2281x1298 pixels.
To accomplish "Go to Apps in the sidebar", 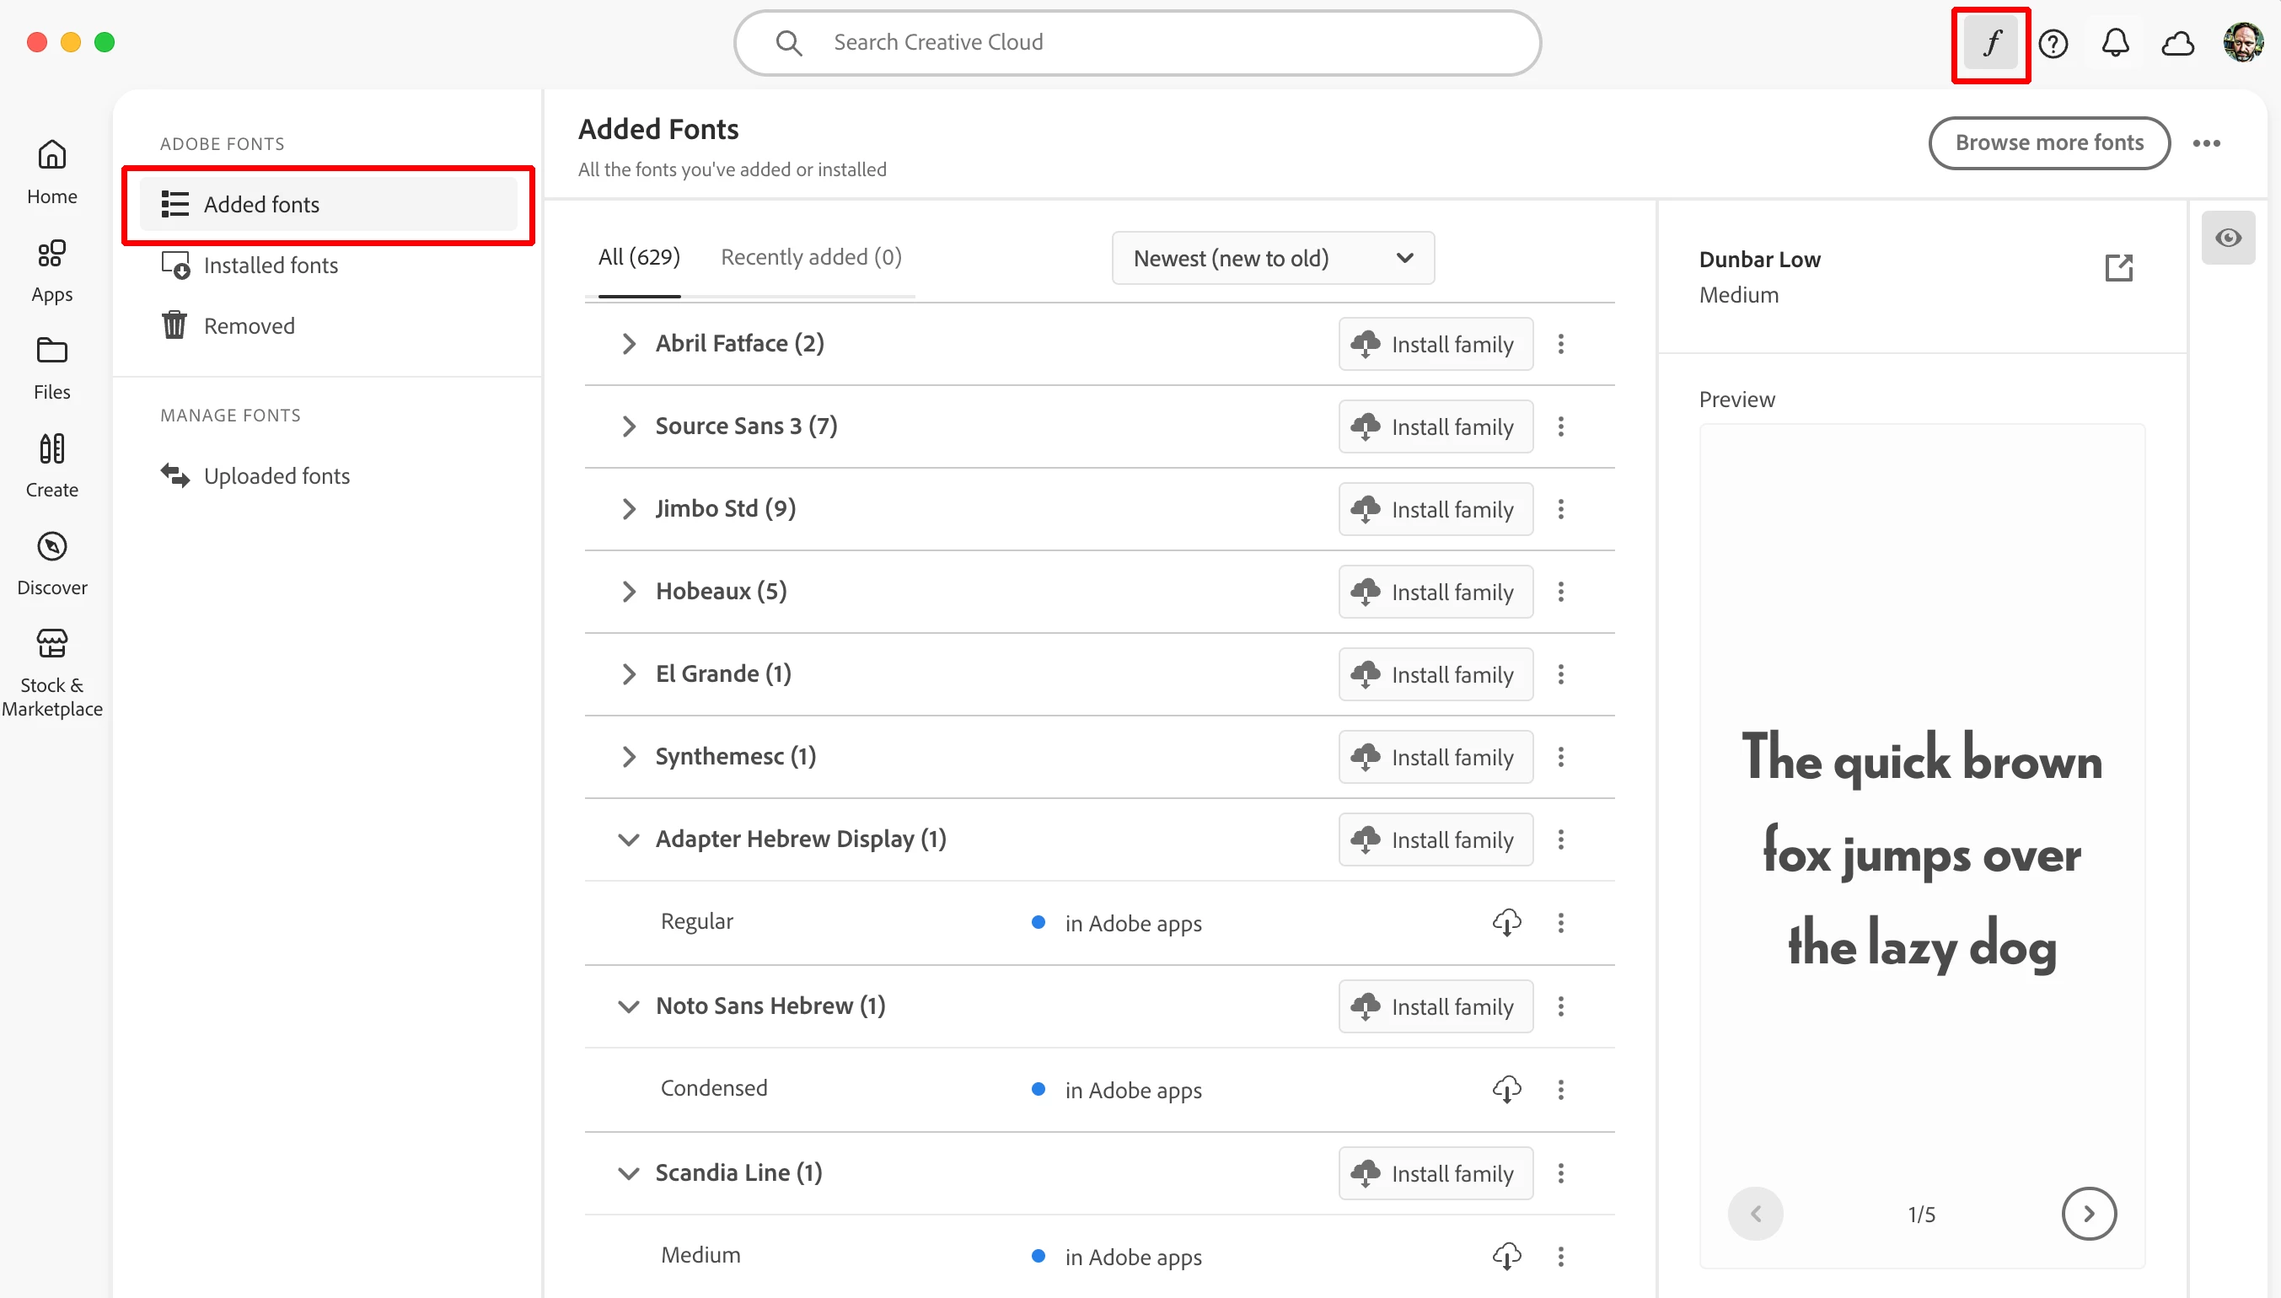I will [x=51, y=269].
